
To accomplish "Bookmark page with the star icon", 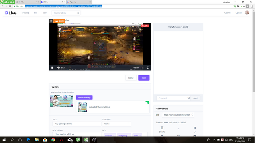I will 244,6.
